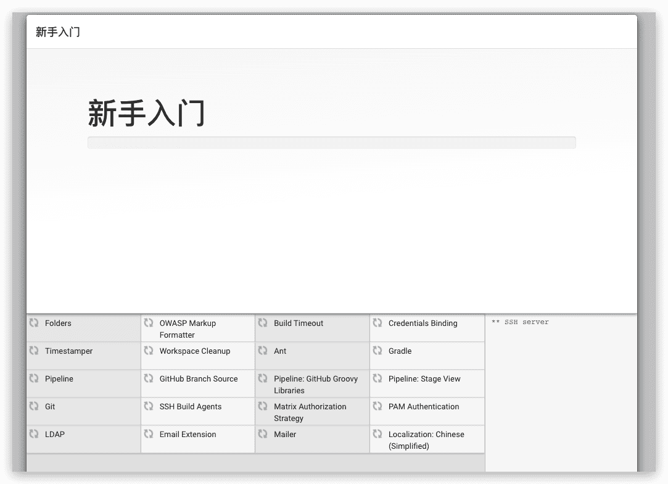Image resolution: width=668 pixels, height=484 pixels.
Task: Click Localization: Chinese (Simplified) plugin
Action: 426,440
